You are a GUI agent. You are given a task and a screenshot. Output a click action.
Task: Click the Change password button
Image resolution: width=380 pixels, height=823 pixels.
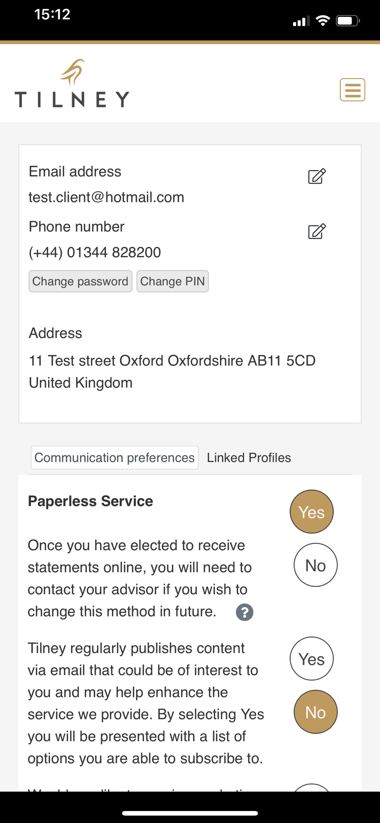(x=80, y=281)
